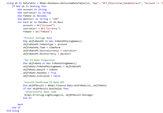Screen dimensions: 163x113
Task: Click the 'objFxRate.HasData = True' line
Action: click(x=40, y=73)
